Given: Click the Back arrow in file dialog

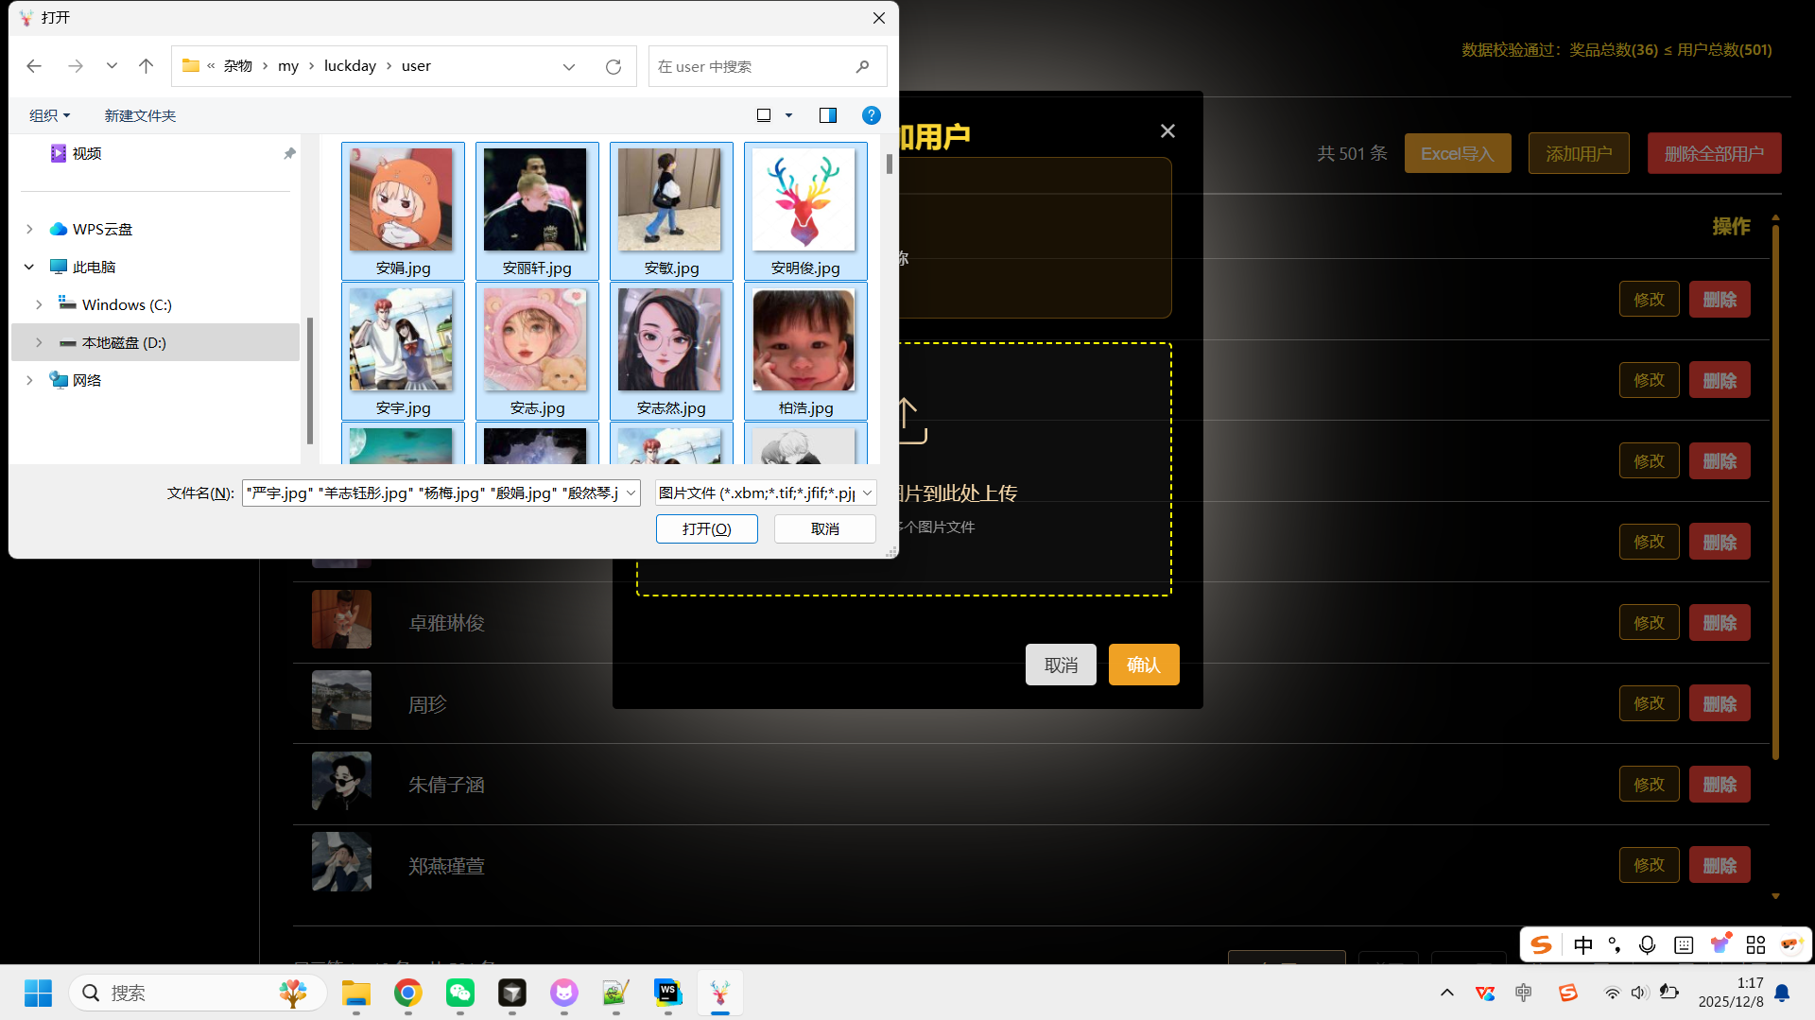Looking at the screenshot, I should [34, 66].
